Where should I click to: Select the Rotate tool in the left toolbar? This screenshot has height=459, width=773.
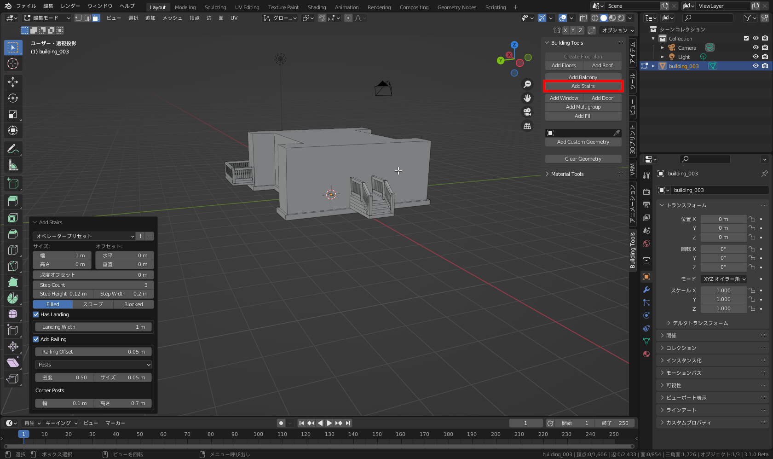tap(13, 98)
